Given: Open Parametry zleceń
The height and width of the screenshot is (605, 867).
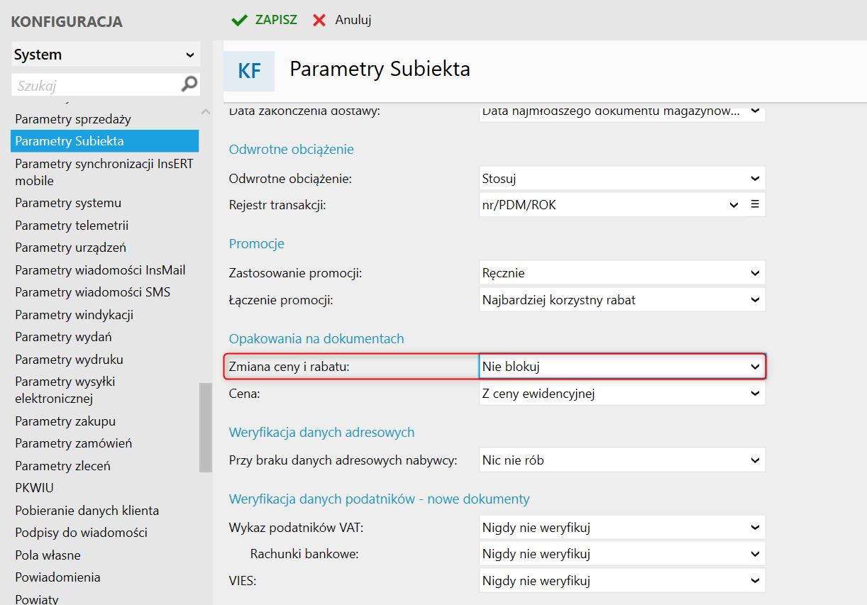Looking at the screenshot, I should click(62, 466).
